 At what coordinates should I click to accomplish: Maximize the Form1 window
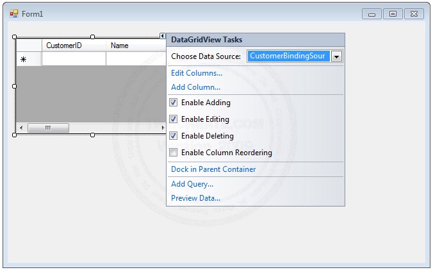pyautogui.click(x=393, y=13)
